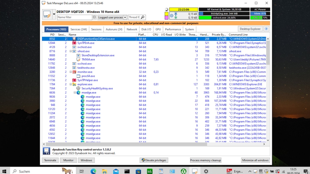
Task: Click the StoreDesktopExtension.exe process icon
Action: [x=79, y=55]
